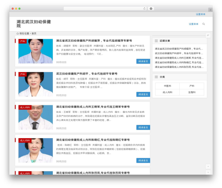This screenshot has height=188, width=222.
Task: Click 阅读全文 button for 胡娅萍 article
Action: click(143, 61)
